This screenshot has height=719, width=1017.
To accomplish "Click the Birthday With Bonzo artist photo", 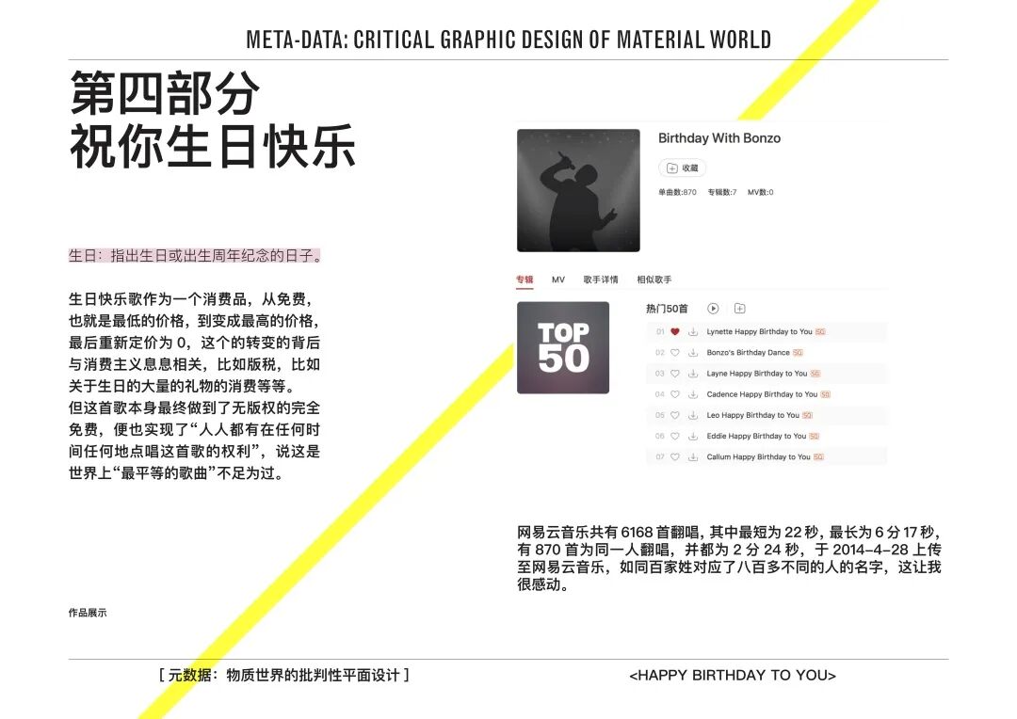I will coord(579,190).
